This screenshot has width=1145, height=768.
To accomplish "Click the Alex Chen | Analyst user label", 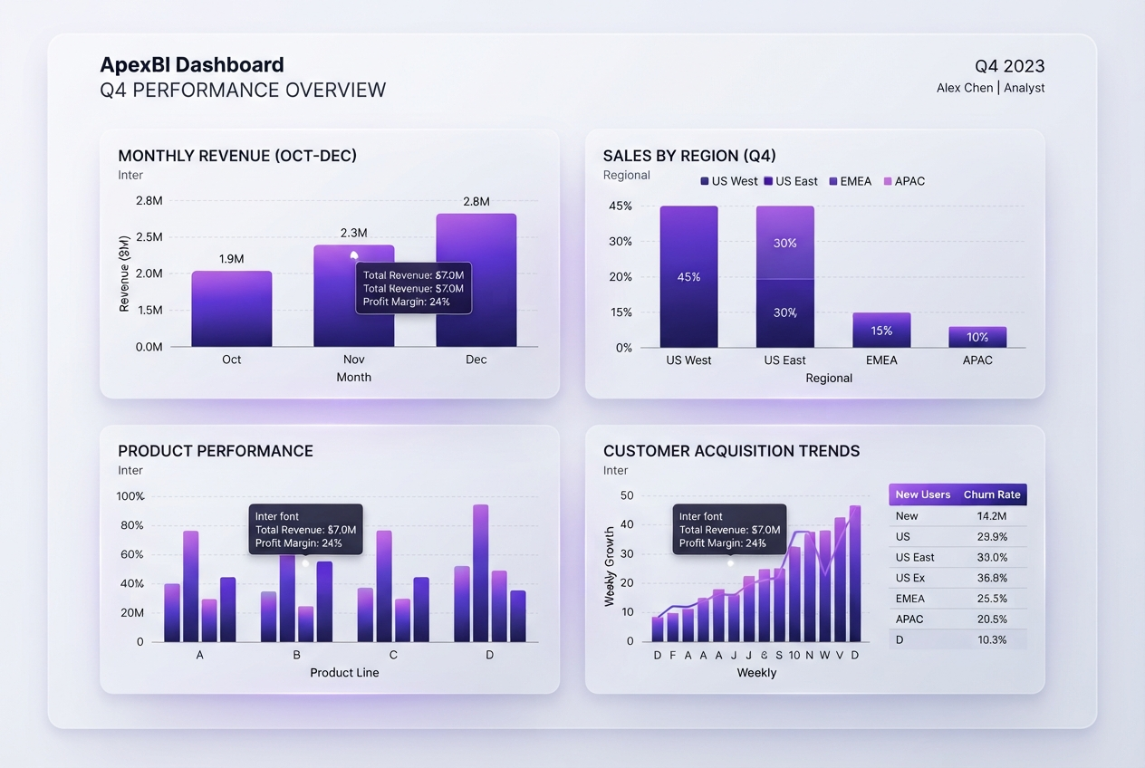I will click(991, 88).
